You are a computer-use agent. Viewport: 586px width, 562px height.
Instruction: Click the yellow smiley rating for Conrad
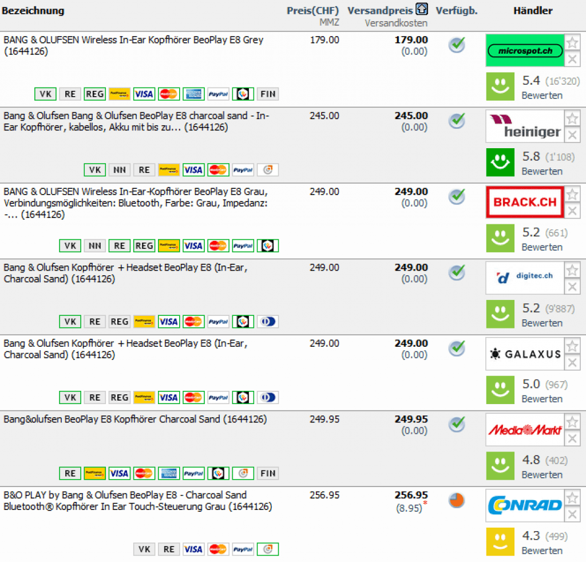pyautogui.click(x=500, y=542)
